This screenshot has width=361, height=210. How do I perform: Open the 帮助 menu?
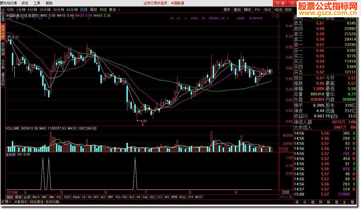tap(49, 3)
